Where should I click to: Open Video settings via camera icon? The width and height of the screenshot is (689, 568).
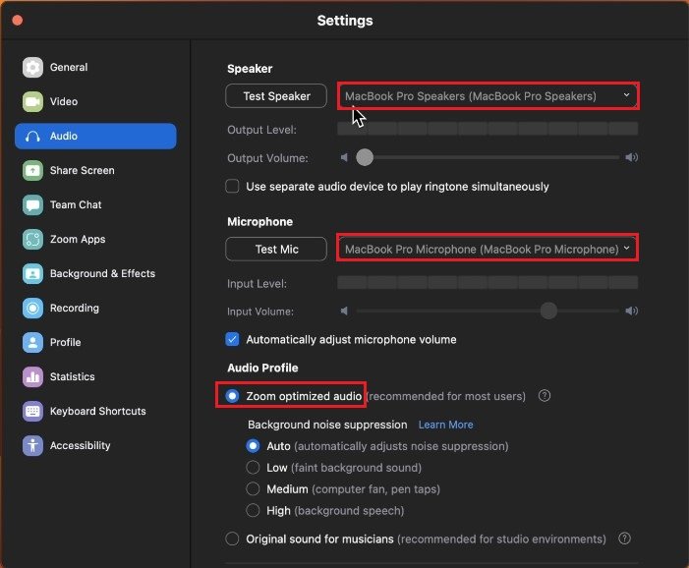coord(32,102)
